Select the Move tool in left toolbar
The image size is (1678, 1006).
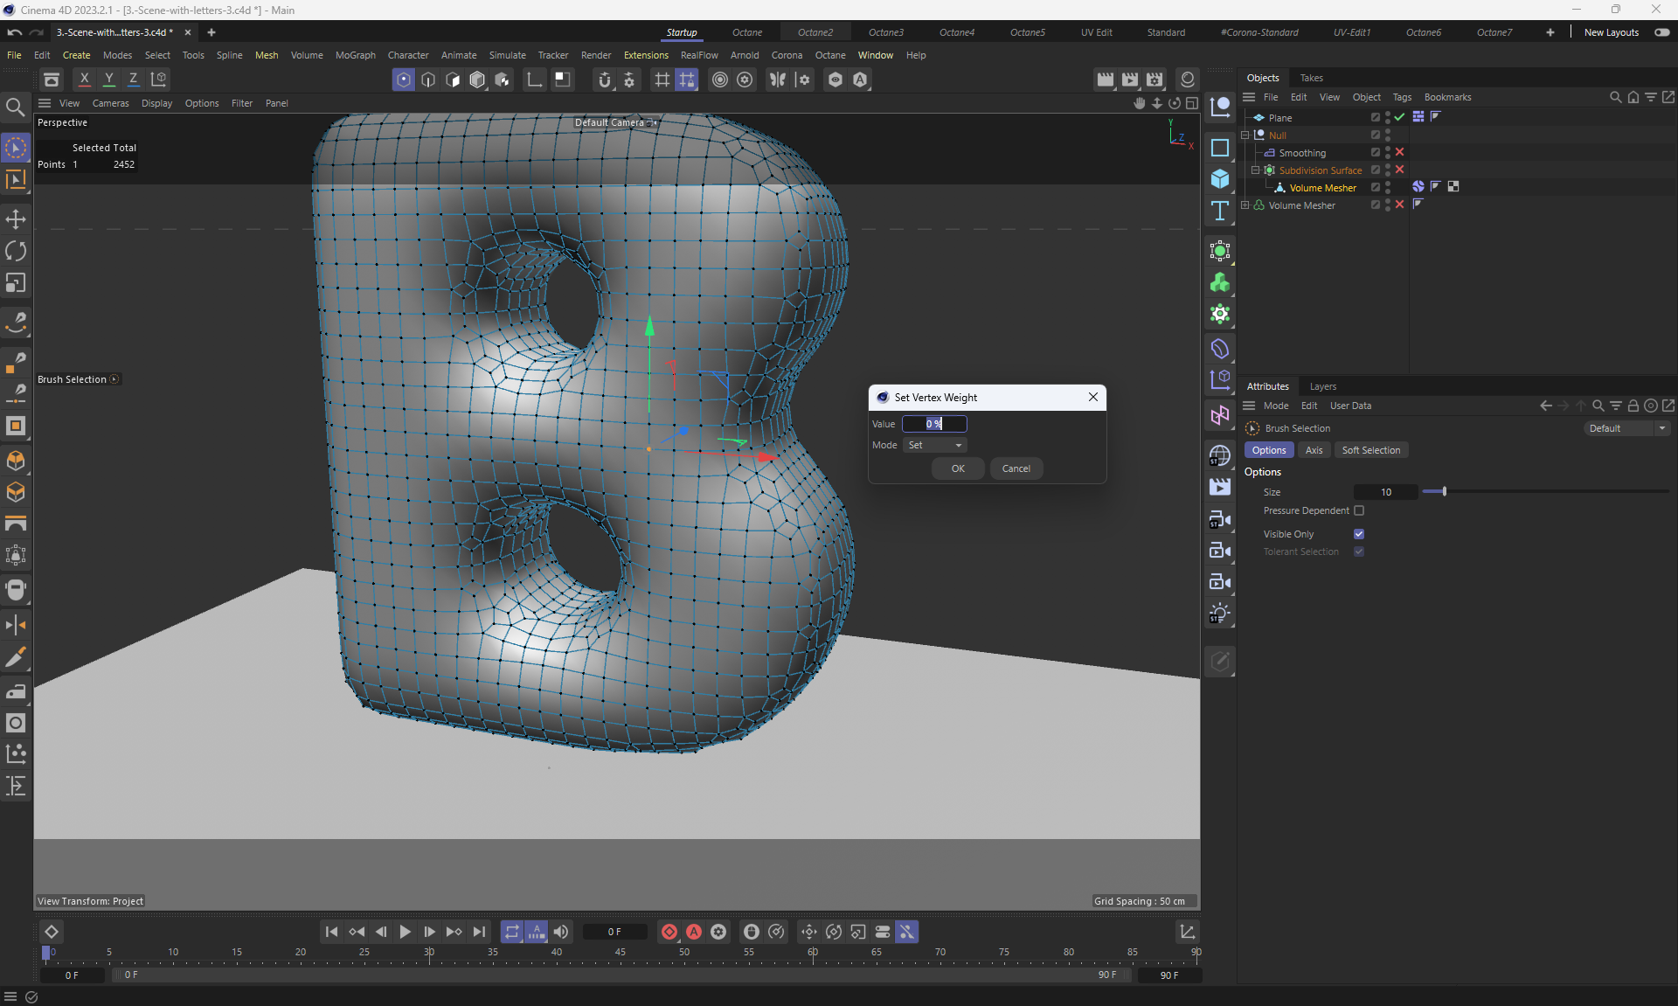coord(16,219)
